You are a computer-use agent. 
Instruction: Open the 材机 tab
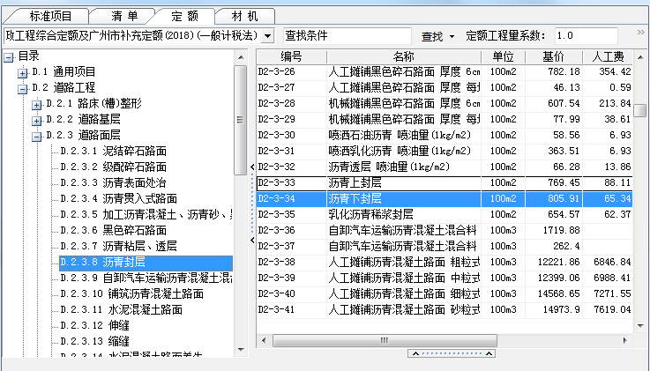coord(244,17)
